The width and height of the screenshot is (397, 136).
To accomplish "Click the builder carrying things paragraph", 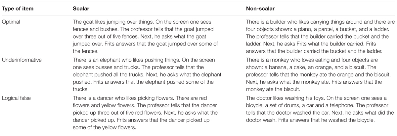I will [320, 36].
